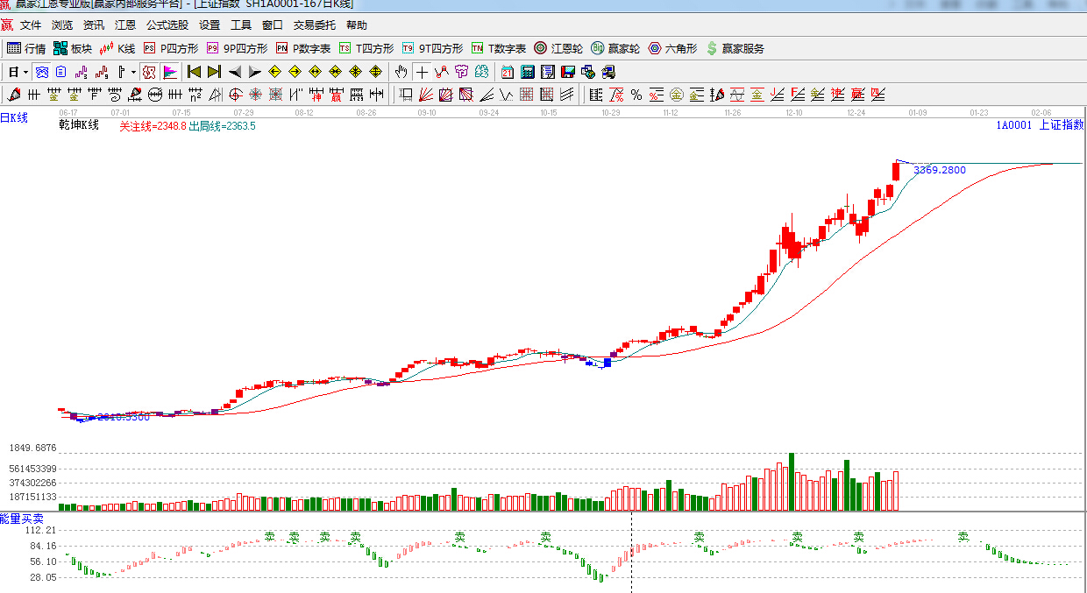Click the 赢家服务 button
This screenshot has height=593, width=1087.
(x=735, y=48)
